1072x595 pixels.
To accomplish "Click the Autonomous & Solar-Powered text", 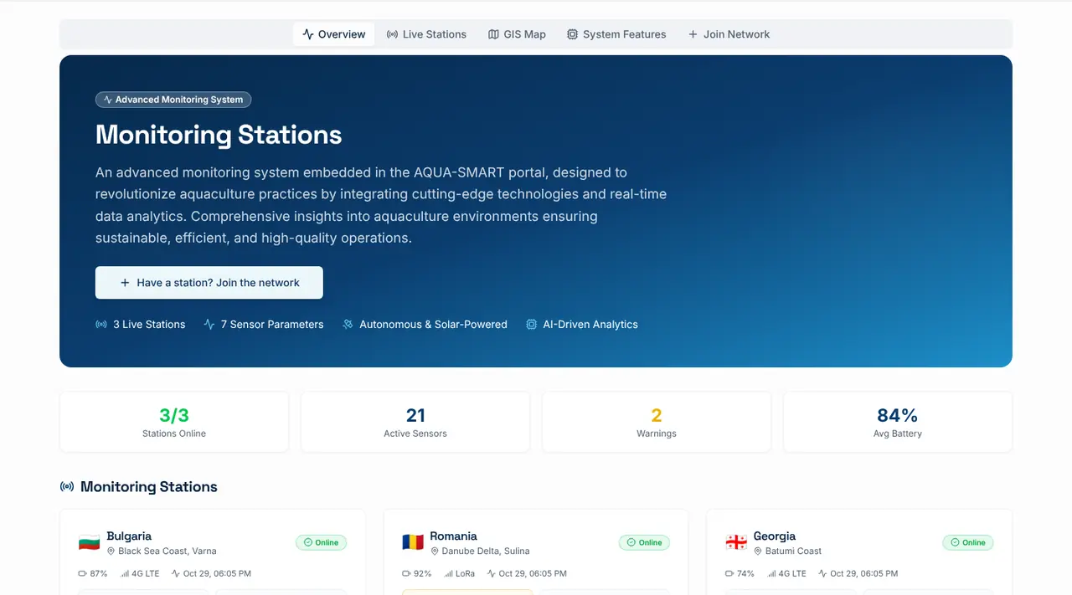I will pos(433,325).
